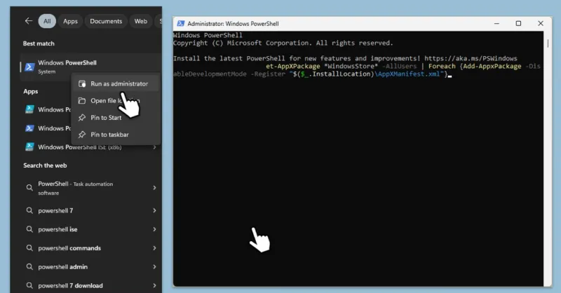Click the PowerShell window title bar icon
Screen dimensions: 561x293
[x=181, y=23]
